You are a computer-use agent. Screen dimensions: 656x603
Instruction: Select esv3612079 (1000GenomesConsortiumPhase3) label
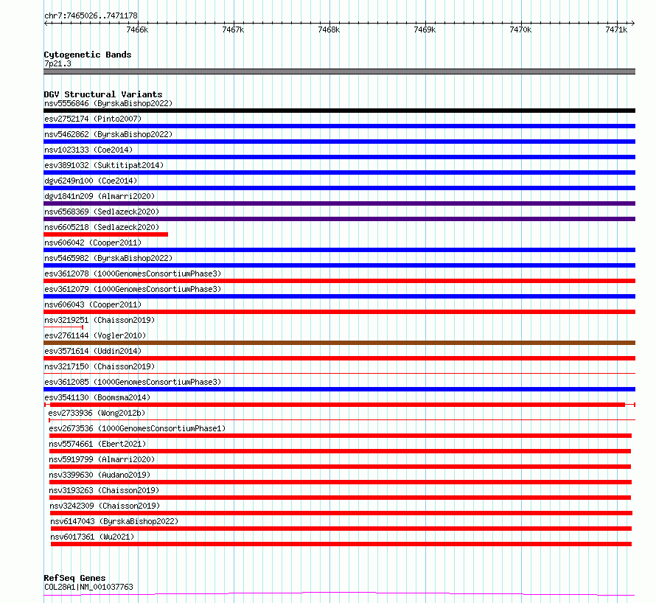[x=133, y=289]
